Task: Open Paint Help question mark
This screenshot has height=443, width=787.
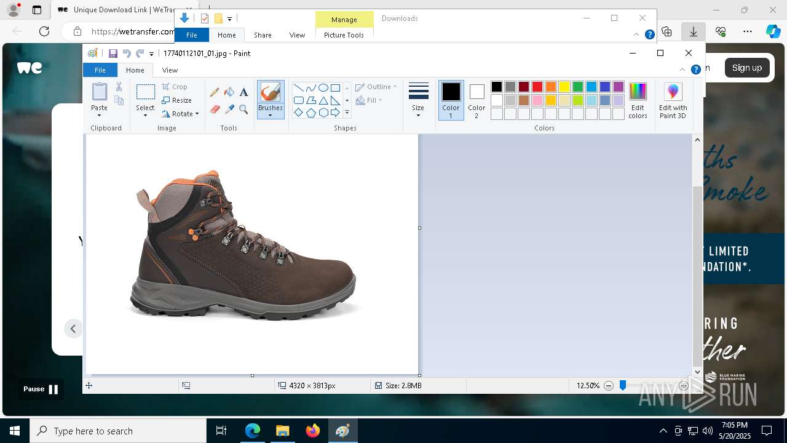Action: (696, 70)
